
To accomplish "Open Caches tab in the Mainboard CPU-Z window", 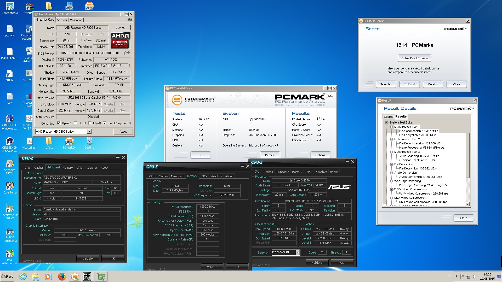I will (39, 168).
